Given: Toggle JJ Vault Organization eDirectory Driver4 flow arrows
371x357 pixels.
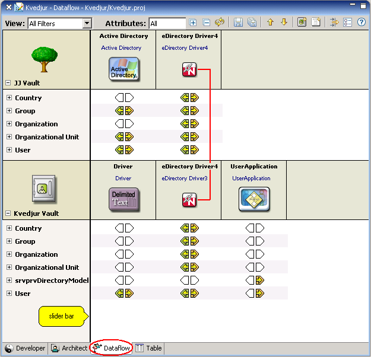Looking at the screenshot, I should click(x=189, y=124).
